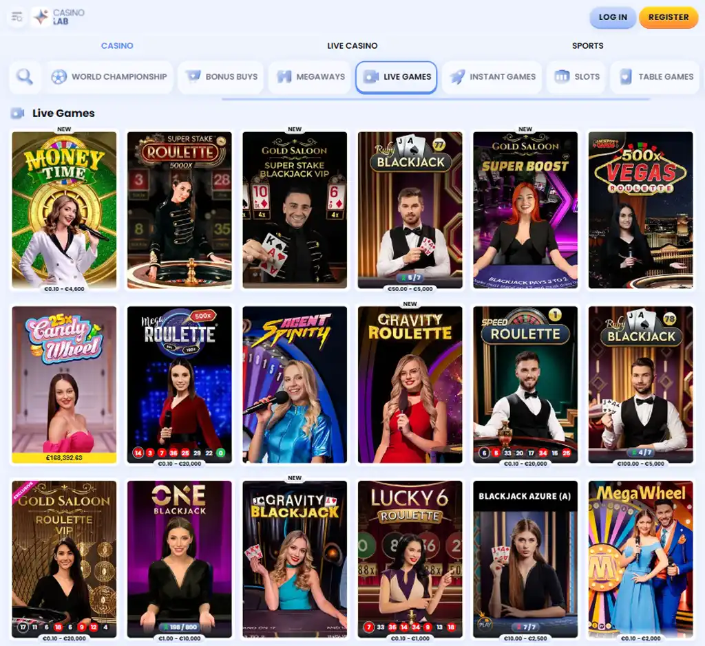The width and height of the screenshot is (705, 646).
Task: Click the LOG IN button
Action: (613, 17)
